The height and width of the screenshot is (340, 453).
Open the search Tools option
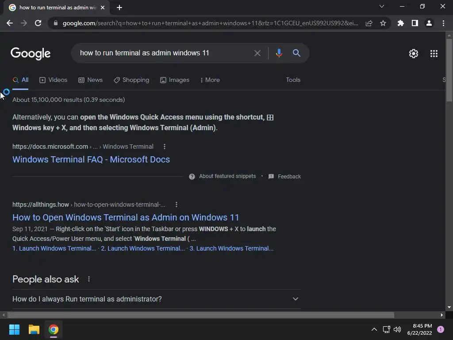coord(293,80)
